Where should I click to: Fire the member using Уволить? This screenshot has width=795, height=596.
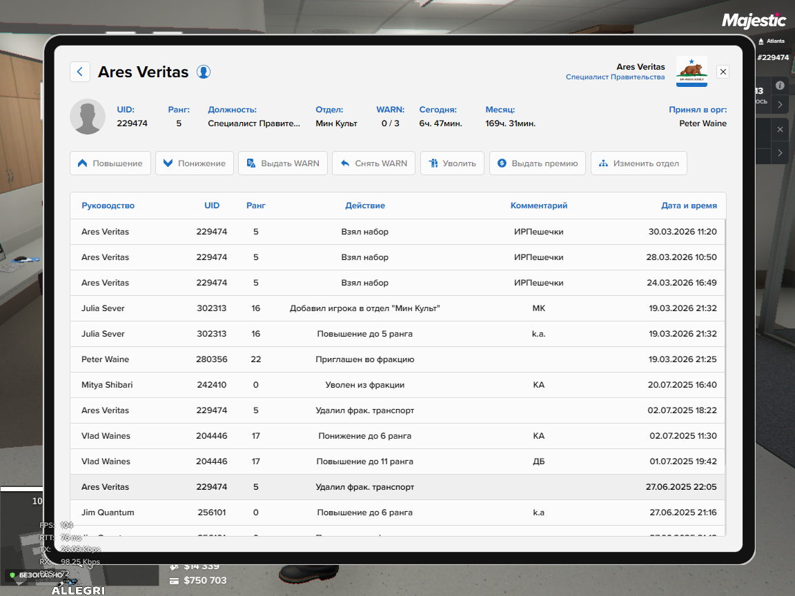[x=452, y=163]
